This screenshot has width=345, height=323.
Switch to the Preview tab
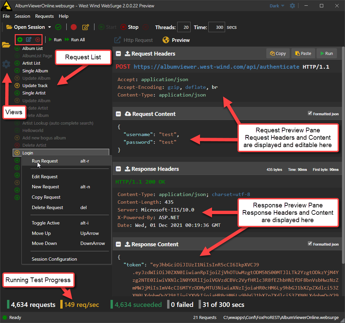[x=176, y=40]
